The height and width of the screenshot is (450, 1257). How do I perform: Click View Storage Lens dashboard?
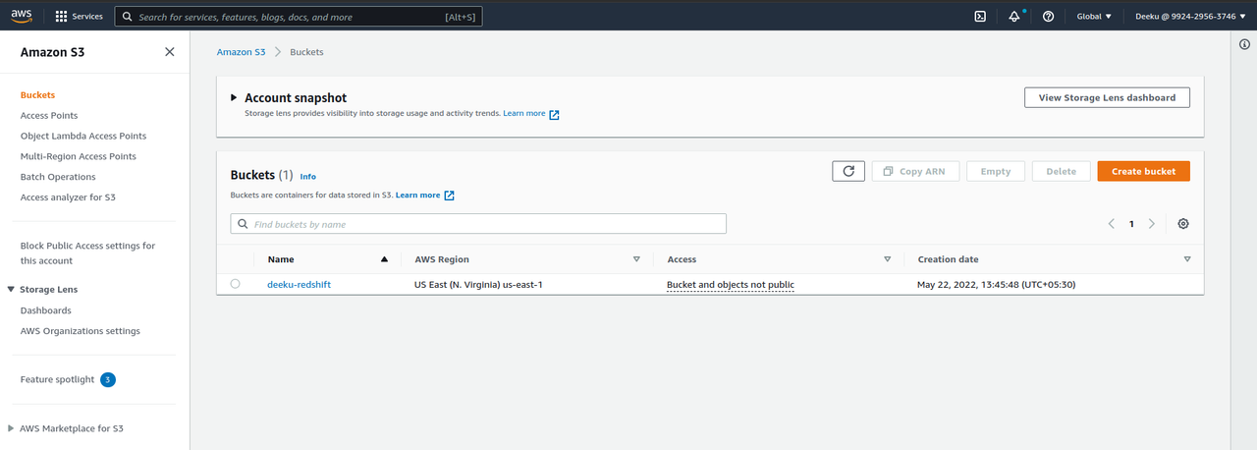pos(1107,97)
